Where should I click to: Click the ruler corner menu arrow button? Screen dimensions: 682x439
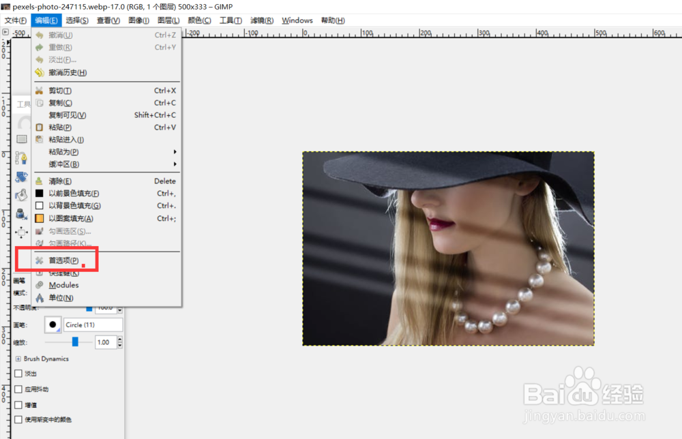[x=5, y=32]
